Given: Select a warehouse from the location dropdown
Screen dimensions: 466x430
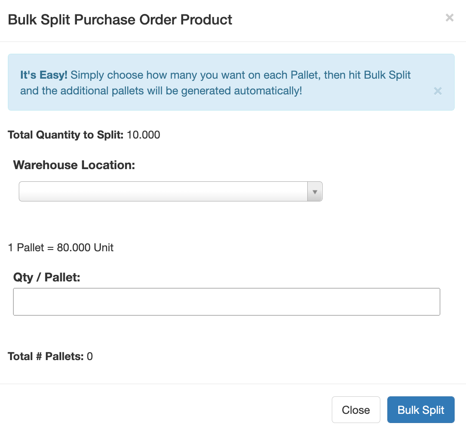Looking at the screenshot, I should click(170, 191).
